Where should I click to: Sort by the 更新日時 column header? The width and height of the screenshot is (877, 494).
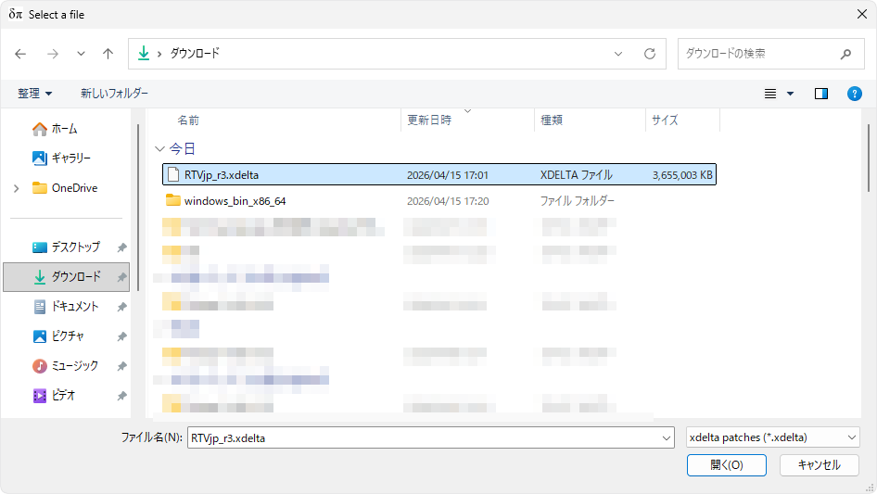[429, 120]
